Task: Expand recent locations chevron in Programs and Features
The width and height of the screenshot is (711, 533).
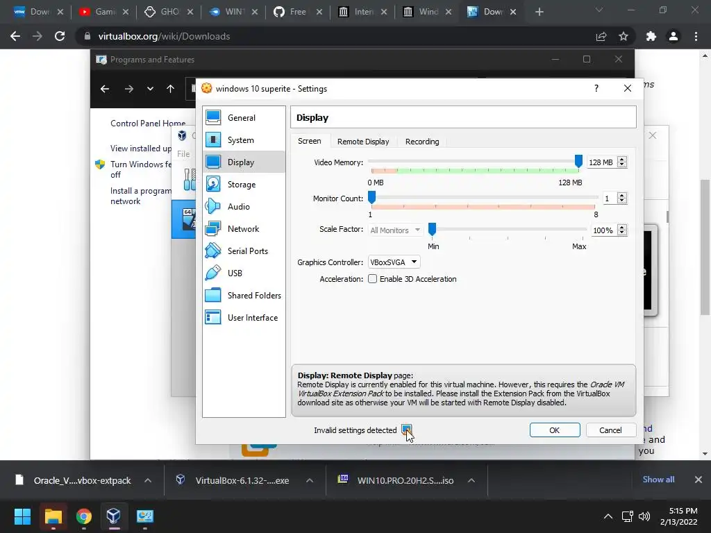Action: click(150, 89)
